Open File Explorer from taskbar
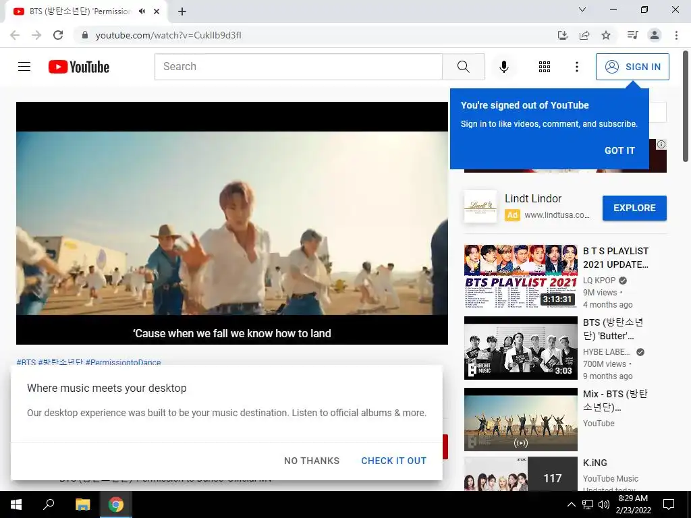Screen dimensions: 691x518 82,505
